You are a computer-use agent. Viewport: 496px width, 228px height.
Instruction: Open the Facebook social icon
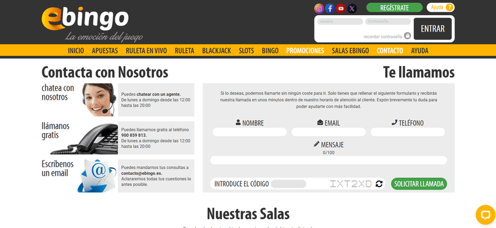(x=330, y=9)
